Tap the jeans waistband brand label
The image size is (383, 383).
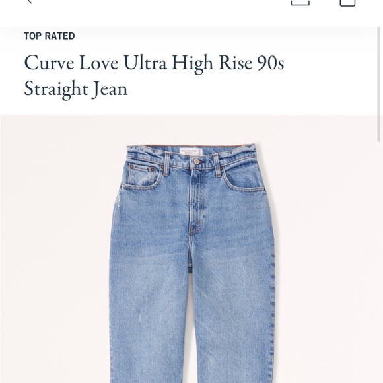(191, 152)
